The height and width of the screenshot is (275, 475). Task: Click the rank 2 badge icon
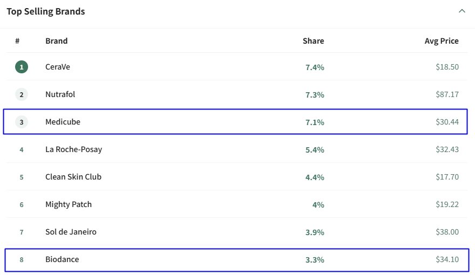point(22,95)
